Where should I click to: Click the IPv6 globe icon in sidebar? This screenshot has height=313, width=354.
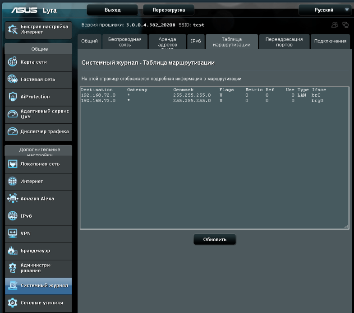13,216
